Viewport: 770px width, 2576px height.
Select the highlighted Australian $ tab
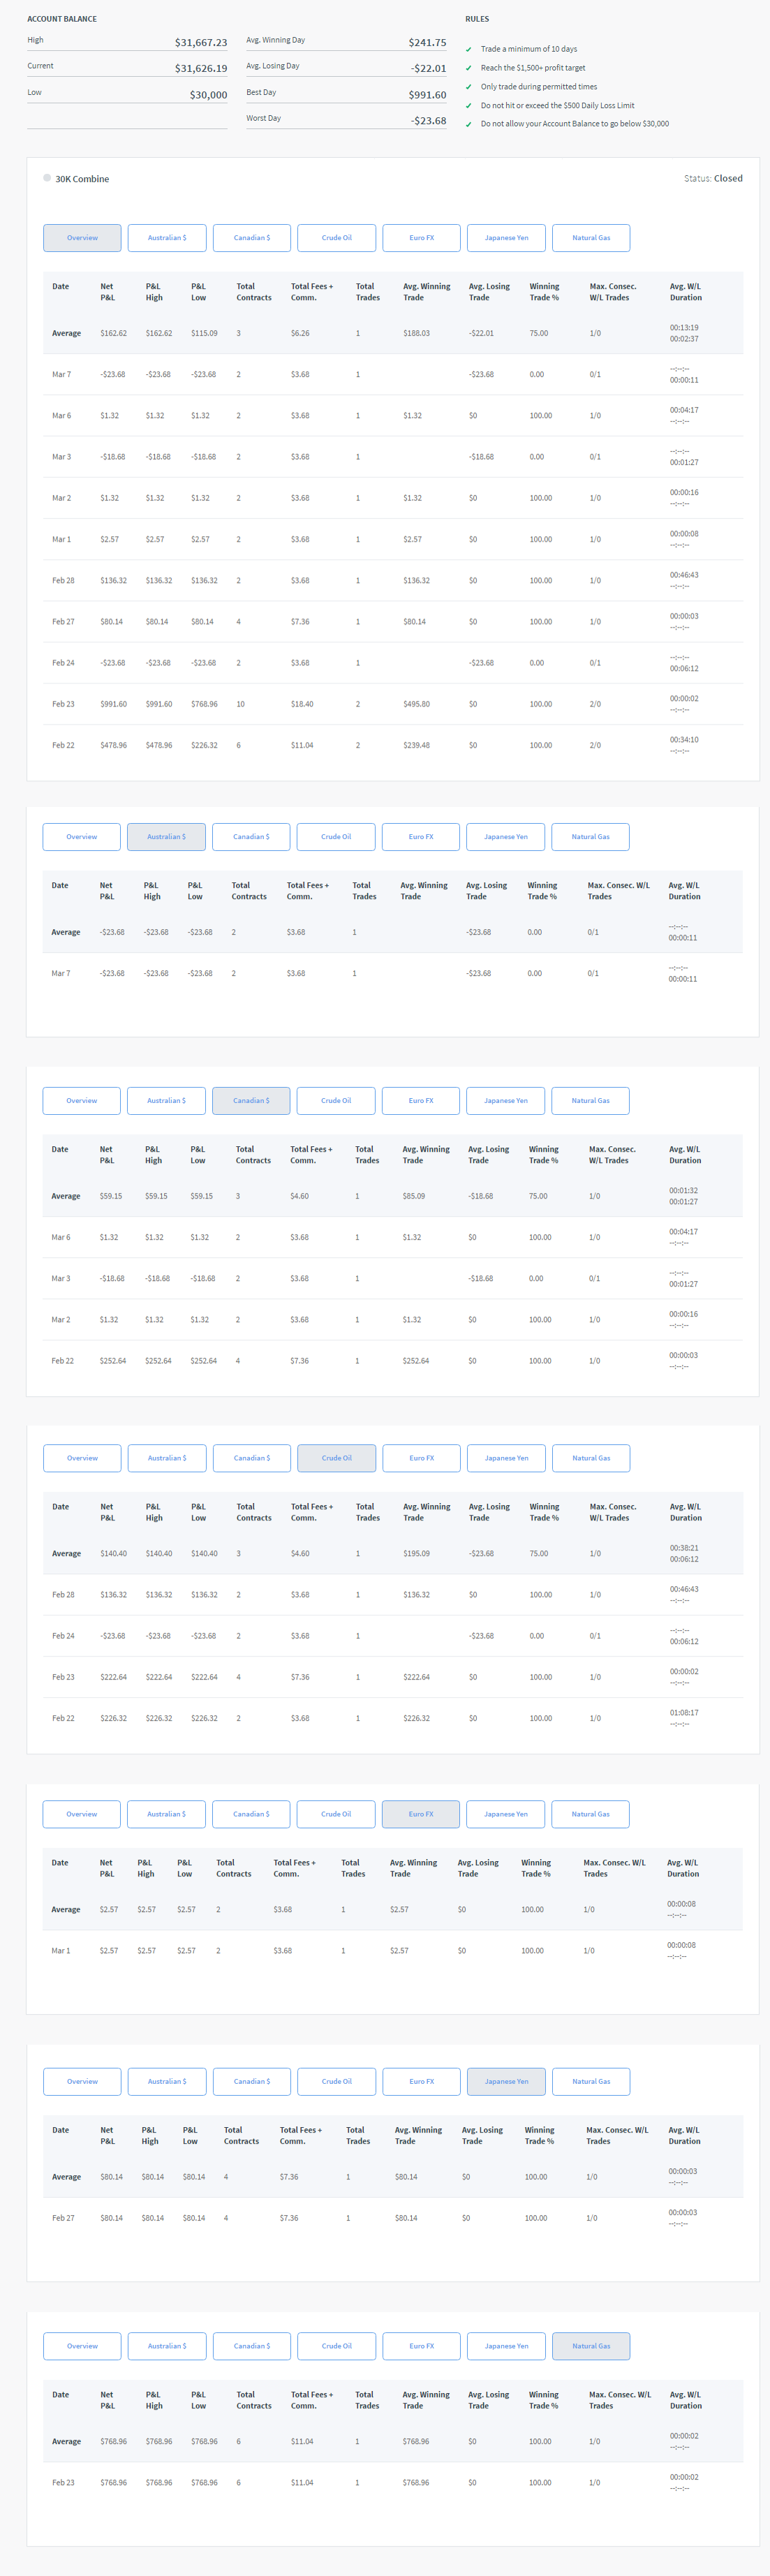pyautogui.click(x=166, y=837)
